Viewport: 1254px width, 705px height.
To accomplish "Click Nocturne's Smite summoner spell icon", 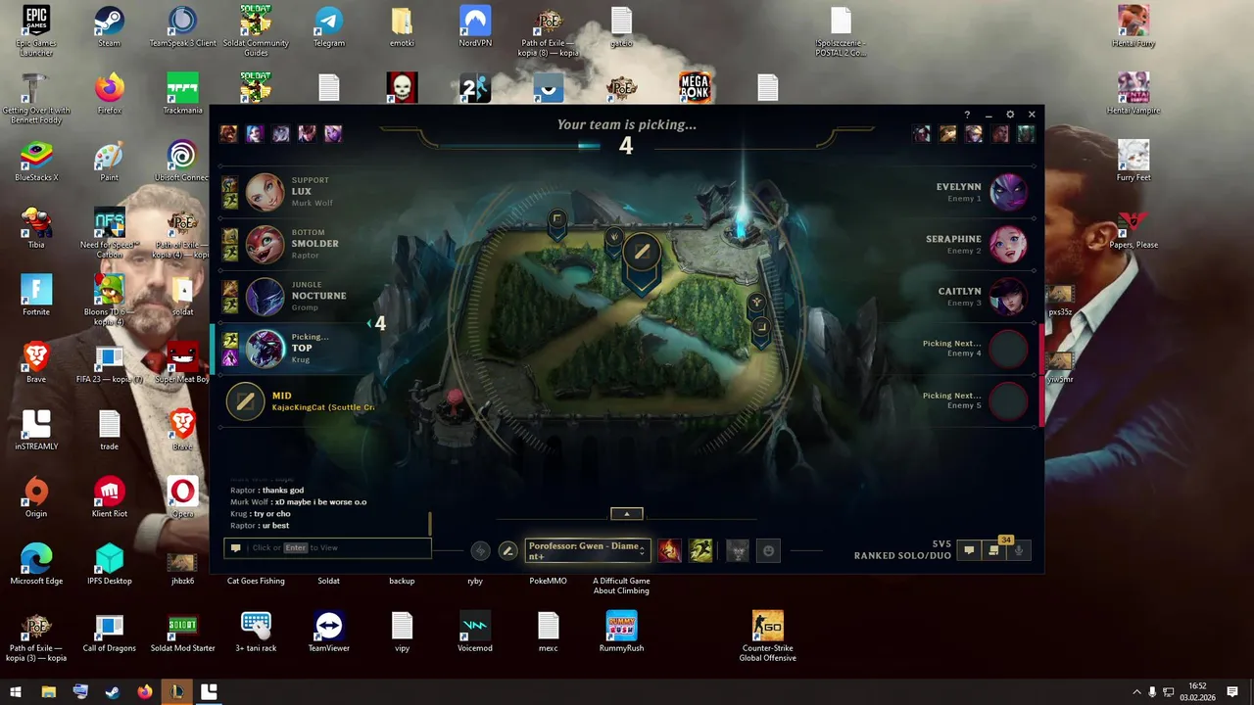I will [230, 289].
